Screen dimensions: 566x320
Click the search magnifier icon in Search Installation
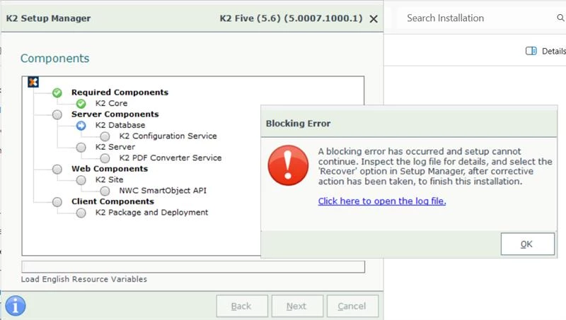pyautogui.click(x=560, y=18)
